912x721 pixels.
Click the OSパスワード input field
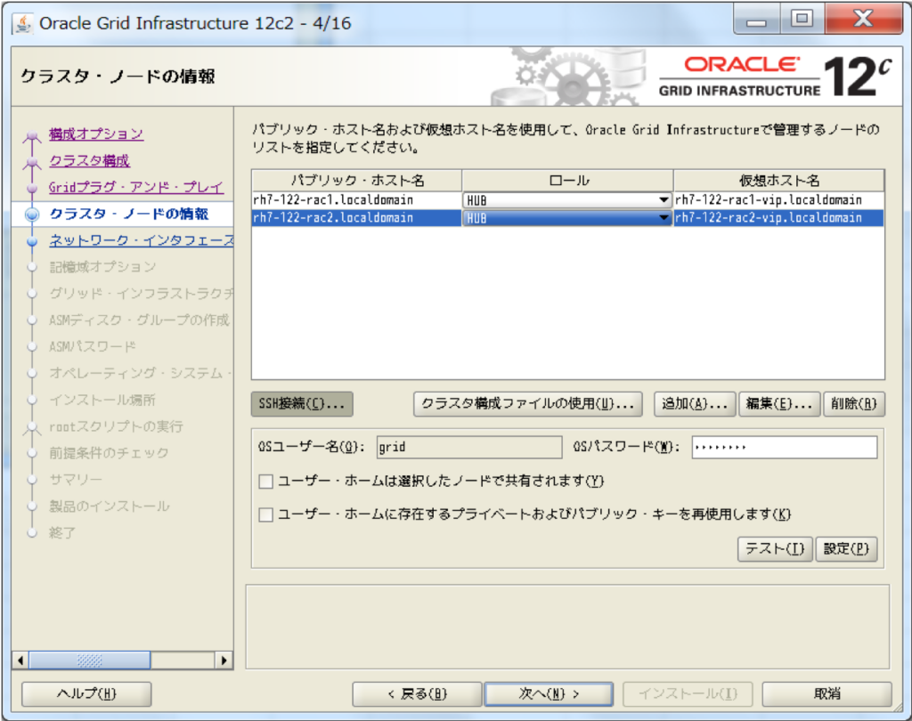784,447
